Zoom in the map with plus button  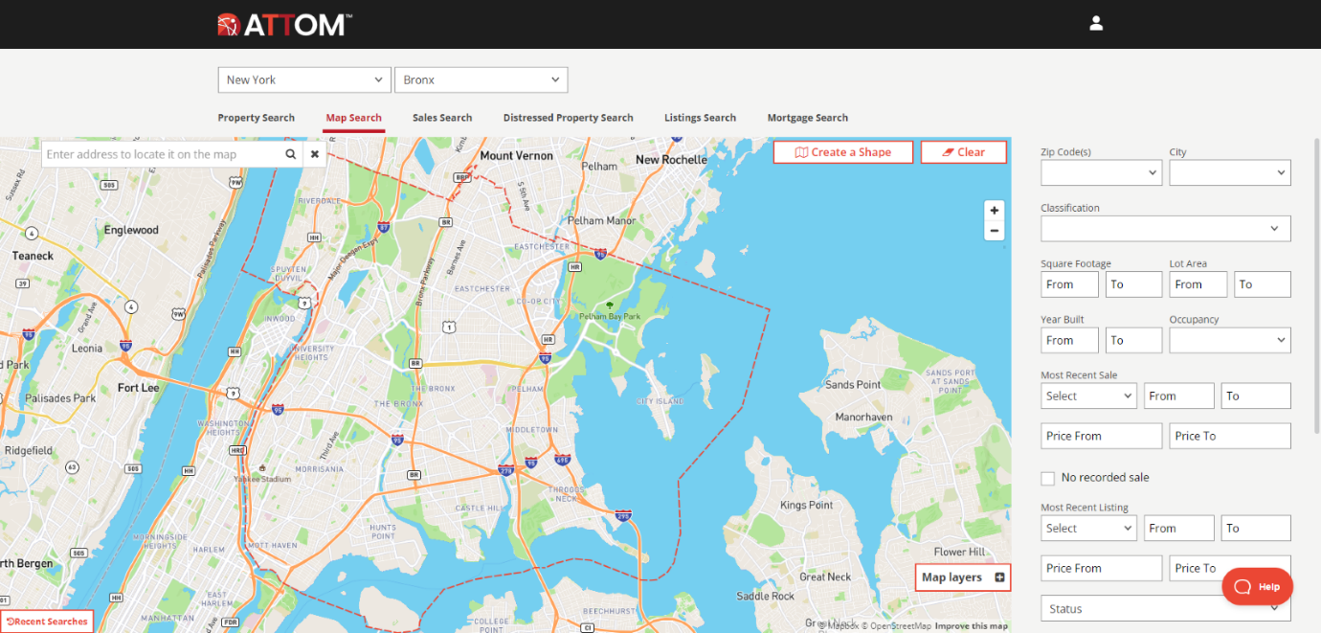[995, 211]
